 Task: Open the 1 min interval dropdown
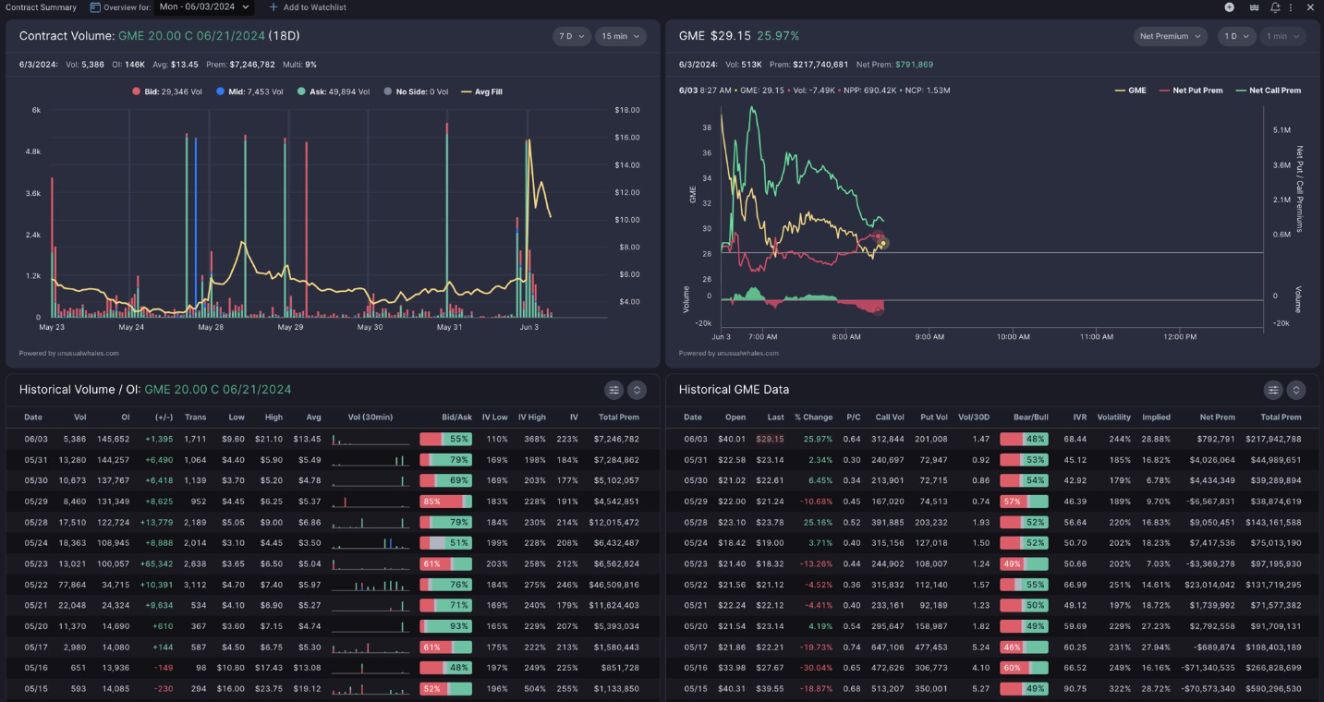click(1282, 36)
